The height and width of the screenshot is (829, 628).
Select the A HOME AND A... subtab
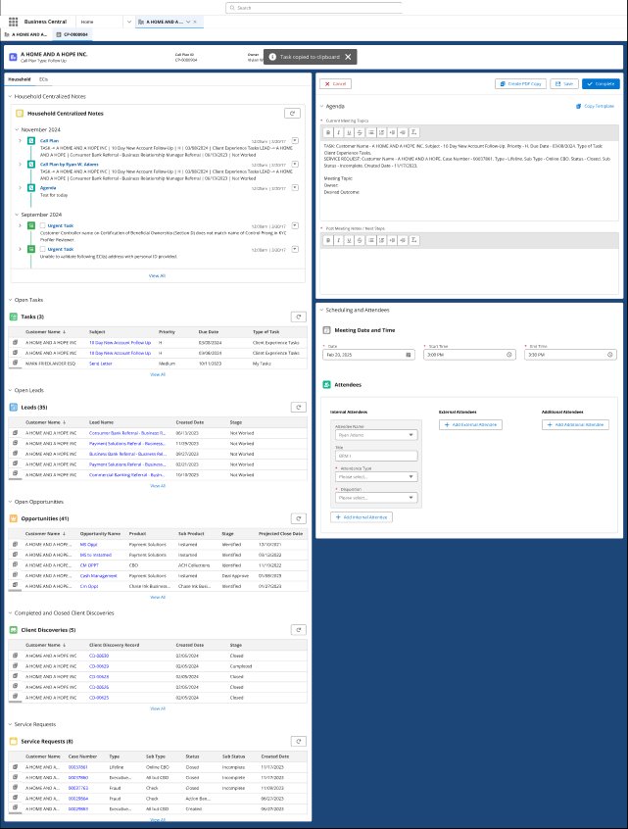pyautogui.click(x=25, y=34)
